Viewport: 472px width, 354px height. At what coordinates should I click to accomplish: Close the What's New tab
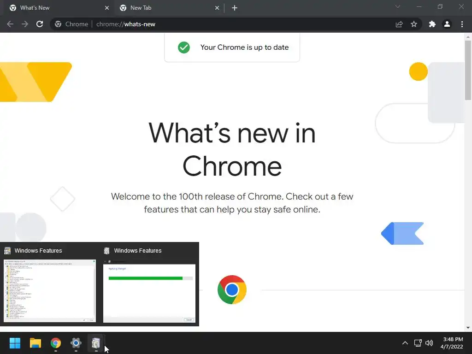point(107,8)
